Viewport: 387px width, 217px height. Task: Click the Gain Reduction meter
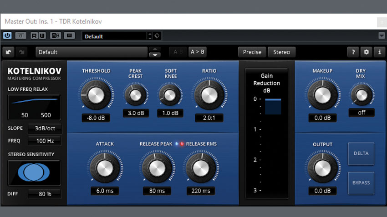click(x=266, y=133)
